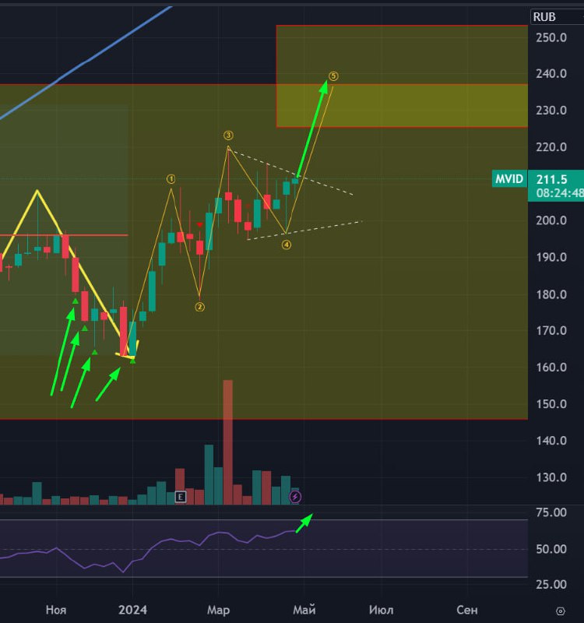Click the 160.0 price axis label
Image resolution: width=584 pixels, height=623 pixels.
pyautogui.click(x=551, y=367)
